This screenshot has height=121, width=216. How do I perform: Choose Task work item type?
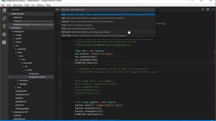[x=108, y=28]
